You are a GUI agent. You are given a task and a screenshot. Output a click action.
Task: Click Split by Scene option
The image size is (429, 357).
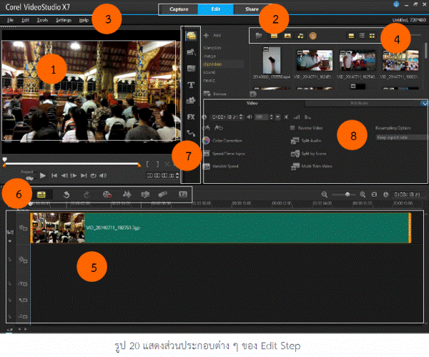pos(309,154)
